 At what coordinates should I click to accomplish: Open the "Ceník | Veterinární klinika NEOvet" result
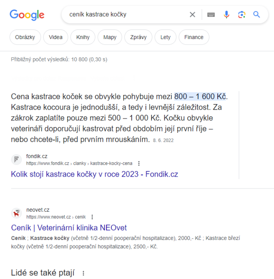click(x=69, y=228)
